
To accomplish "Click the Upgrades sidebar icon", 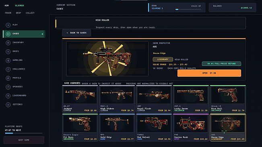I will coord(8,87).
